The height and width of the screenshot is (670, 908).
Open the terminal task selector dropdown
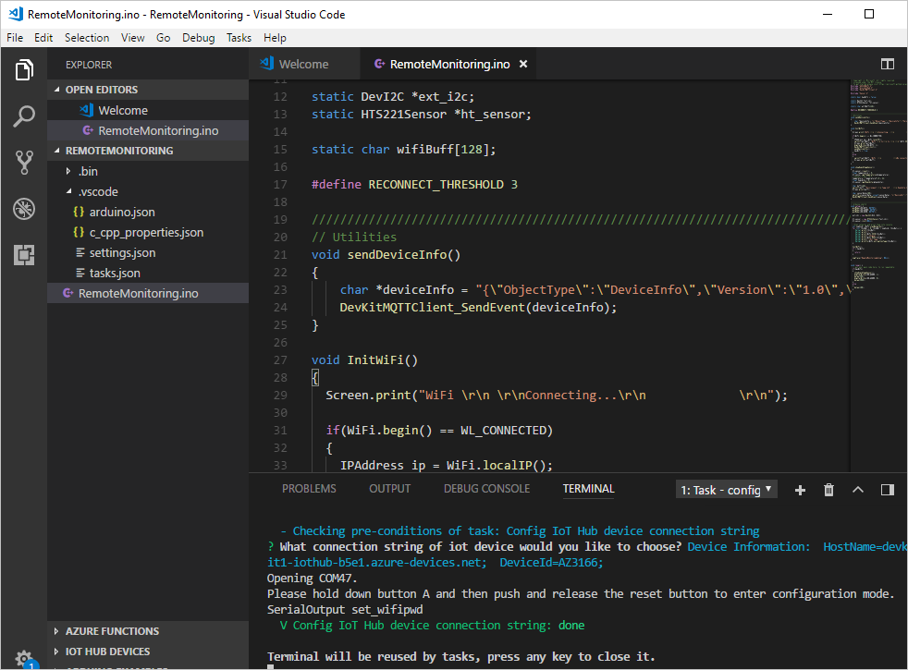(727, 490)
